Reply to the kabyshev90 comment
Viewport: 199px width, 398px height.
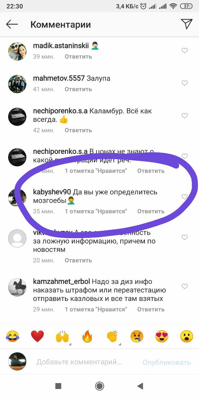(151, 211)
